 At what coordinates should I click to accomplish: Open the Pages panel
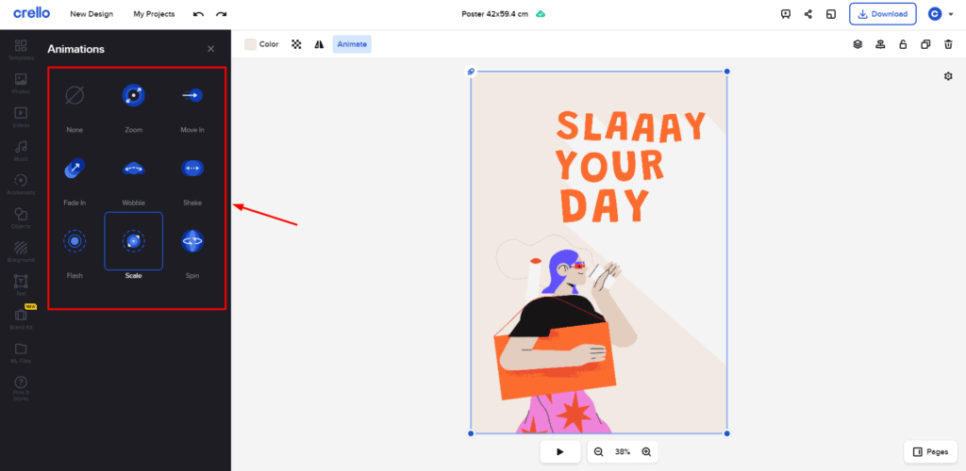930,452
